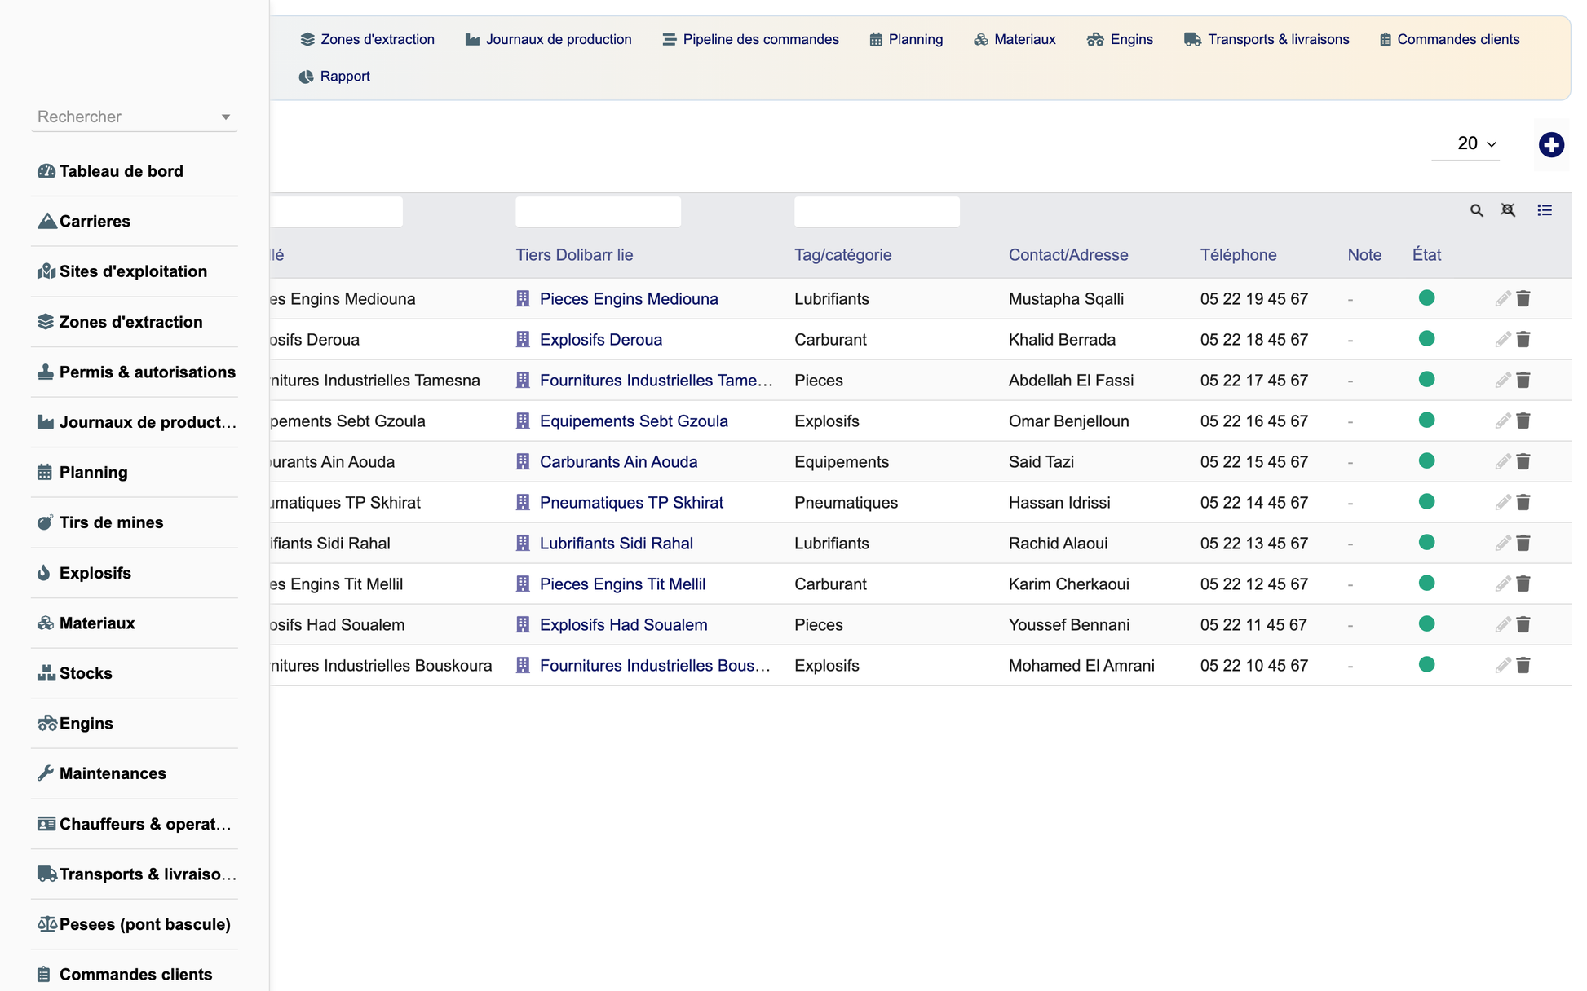Screen dimensions: 1587x991
Task: Click the search magnifier icon in table header
Action: 1476,210
